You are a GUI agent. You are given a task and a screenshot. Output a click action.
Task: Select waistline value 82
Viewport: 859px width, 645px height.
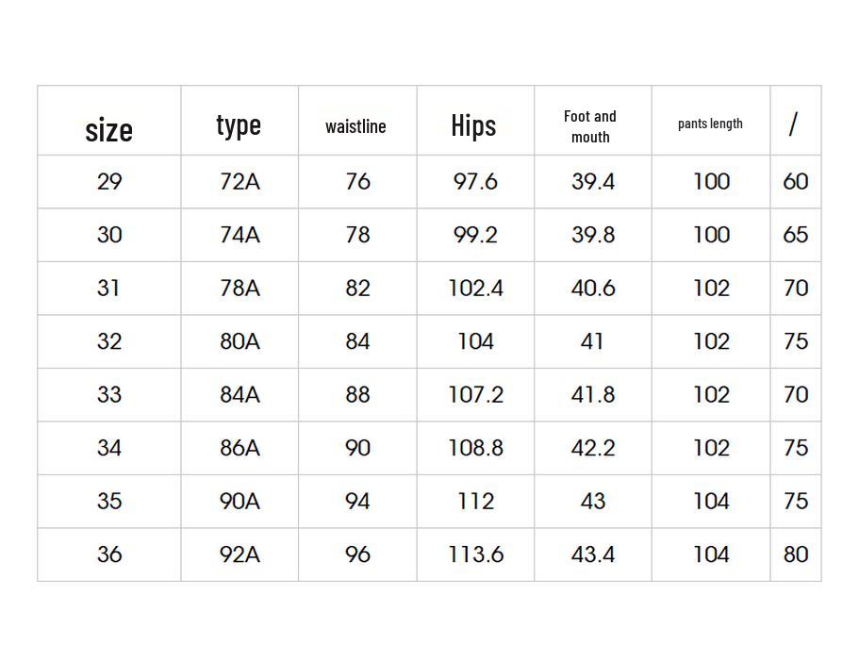[x=357, y=288]
